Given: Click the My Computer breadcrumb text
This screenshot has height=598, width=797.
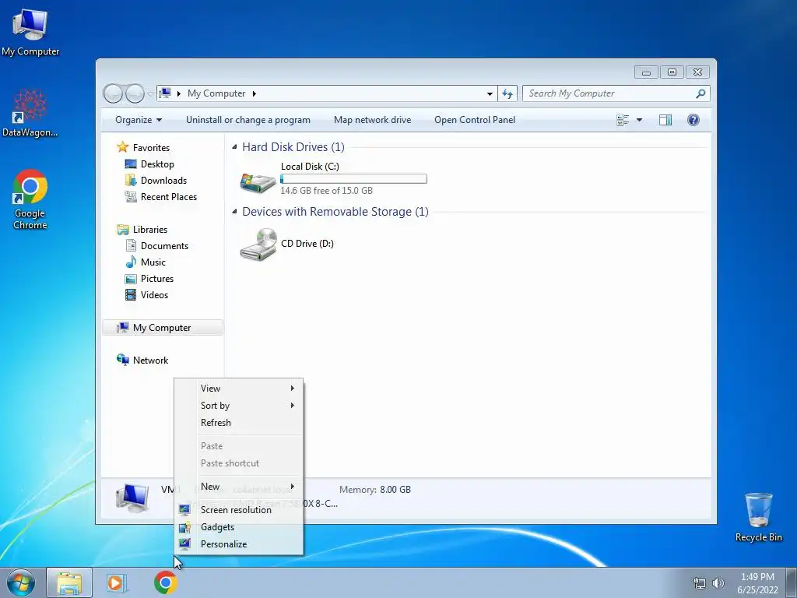Looking at the screenshot, I should tap(216, 93).
